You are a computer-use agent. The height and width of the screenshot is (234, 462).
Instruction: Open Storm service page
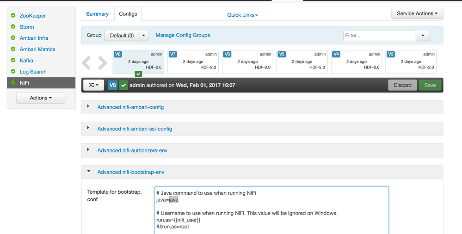pos(27,27)
